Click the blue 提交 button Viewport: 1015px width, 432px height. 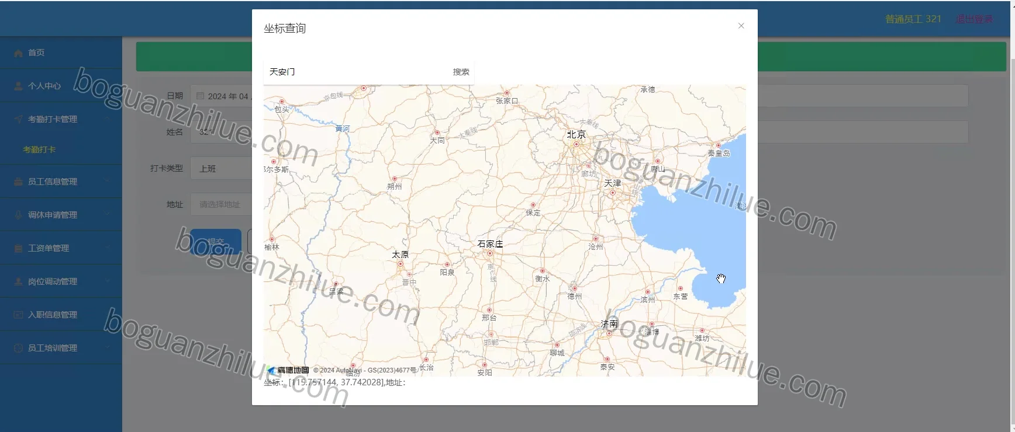click(x=216, y=241)
